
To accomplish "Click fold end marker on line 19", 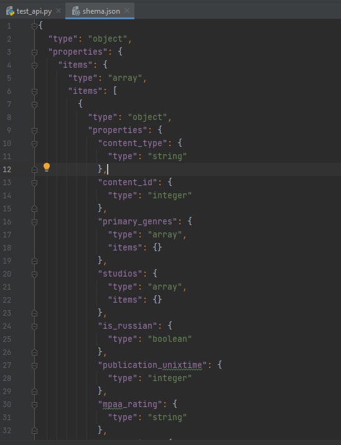I will pos(34,261).
